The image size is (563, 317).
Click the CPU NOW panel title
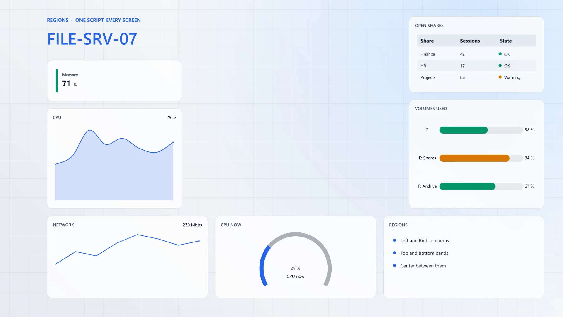pyautogui.click(x=231, y=225)
